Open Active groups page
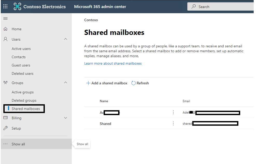Image resolution: width=256 pixels, height=164 pixels. 23,92
